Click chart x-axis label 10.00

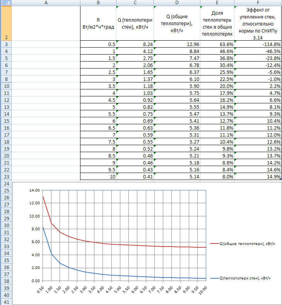(203, 290)
